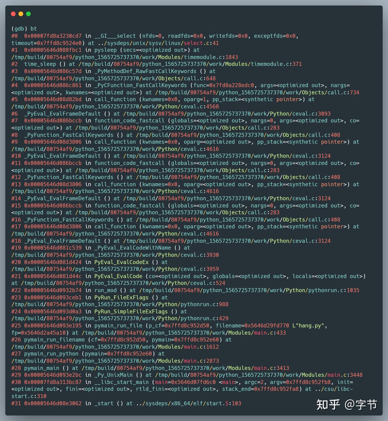Click the pymain_main frame #28 entry
Viewport: 388px width, 421px height.
(x=41, y=368)
